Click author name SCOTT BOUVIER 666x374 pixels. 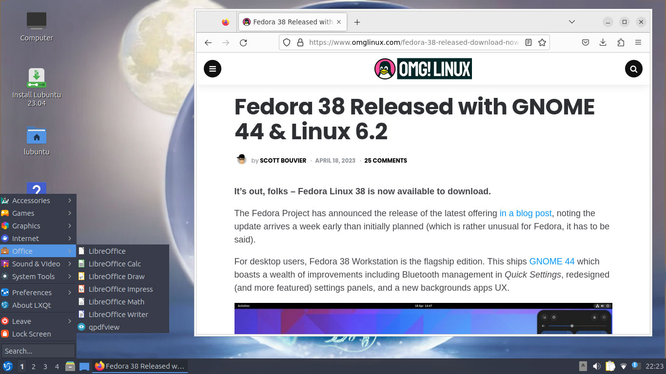[283, 161]
